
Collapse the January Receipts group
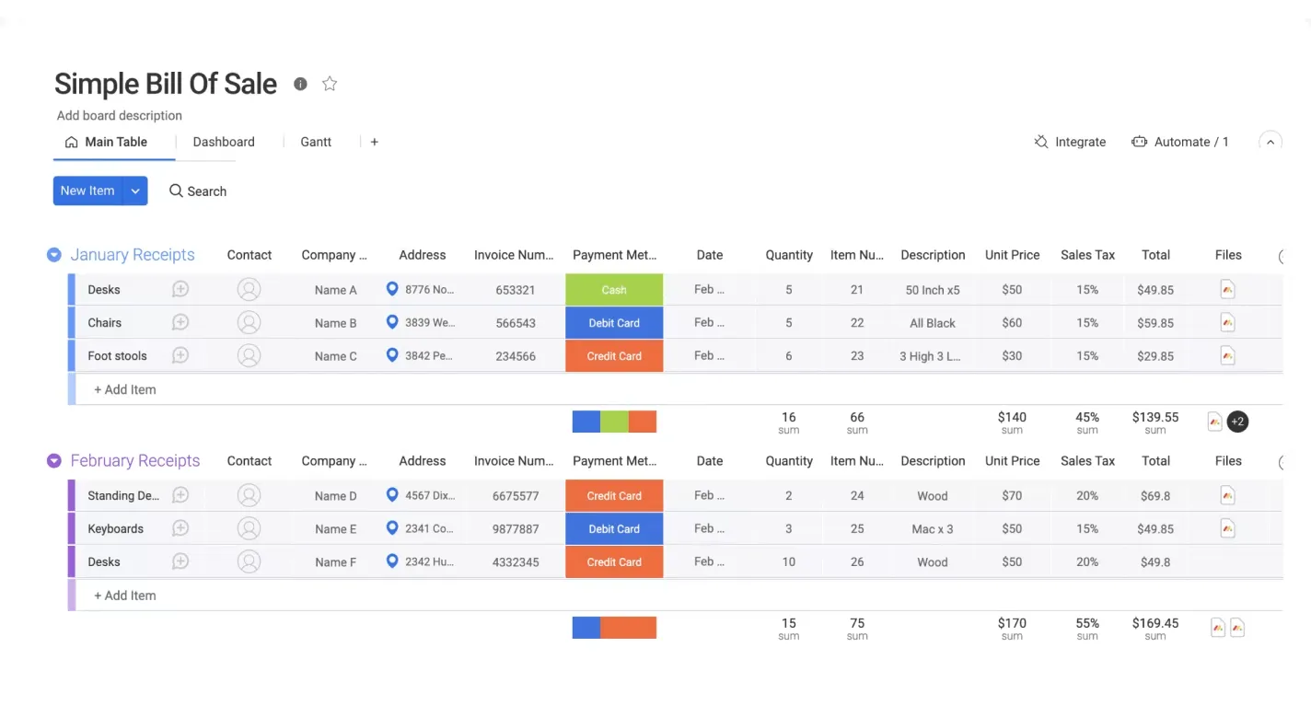point(54,255)
